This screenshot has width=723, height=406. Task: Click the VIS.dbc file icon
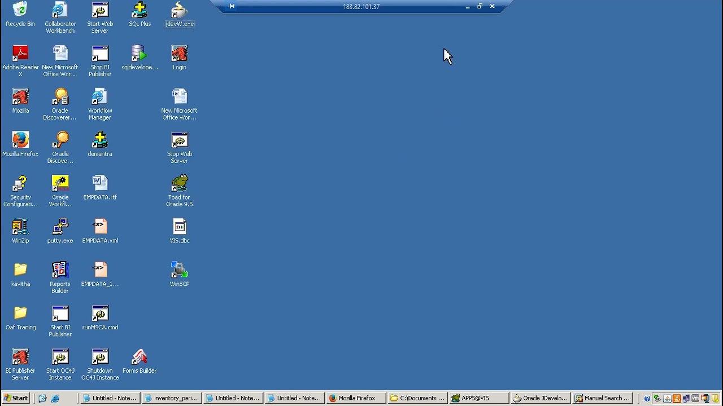(180, 232)
